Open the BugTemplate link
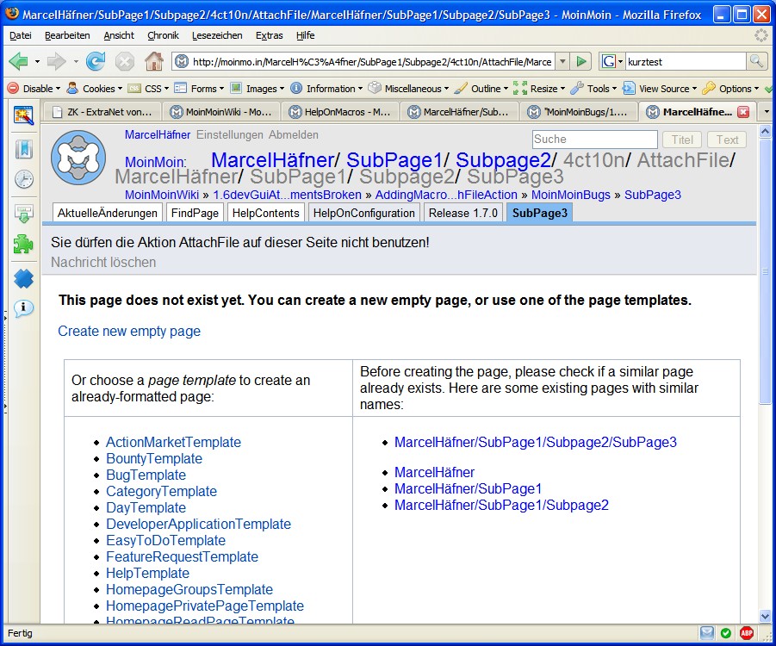Screen dimensions: 776x646 (x=146, y=475)
